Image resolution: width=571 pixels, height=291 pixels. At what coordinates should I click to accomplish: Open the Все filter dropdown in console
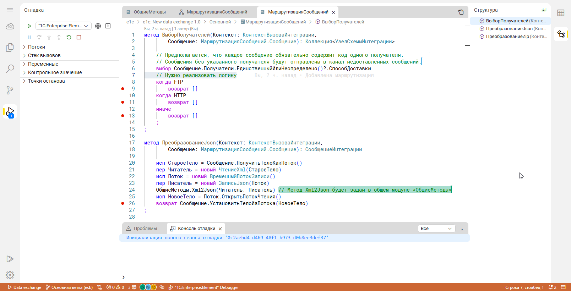click(436, 229)
